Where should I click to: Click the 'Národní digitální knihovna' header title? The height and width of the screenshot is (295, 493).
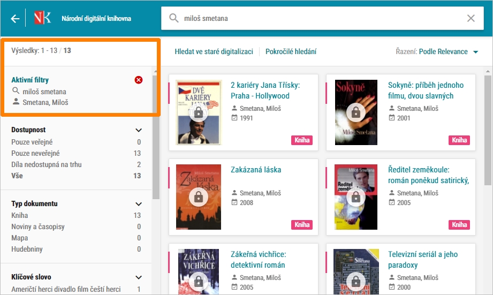(96, 19)
